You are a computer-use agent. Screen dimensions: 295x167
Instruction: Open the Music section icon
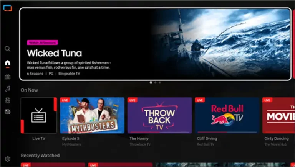pyautogui.click(x=8, y=88)
